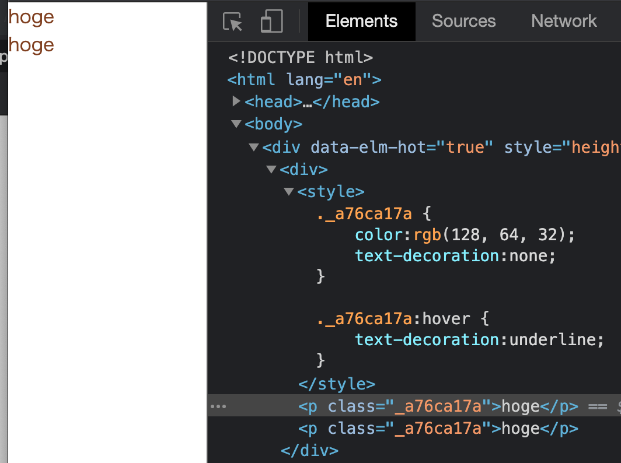The height and width of the screenshot is (463, 621).
Task: Select the second p hoge node
Action: pyautogui.click(x=438, y=428)
